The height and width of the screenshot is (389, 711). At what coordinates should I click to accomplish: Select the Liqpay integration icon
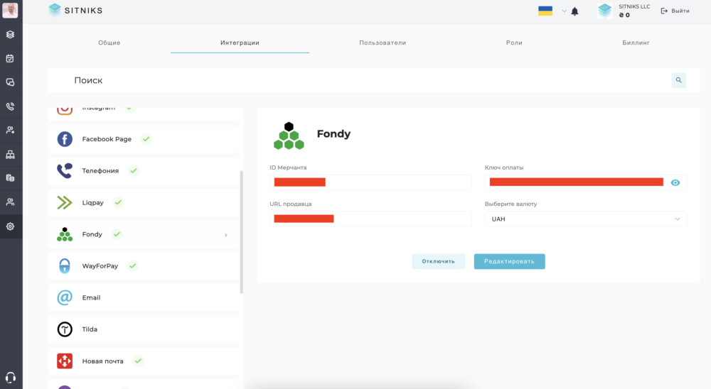[65, 202]
